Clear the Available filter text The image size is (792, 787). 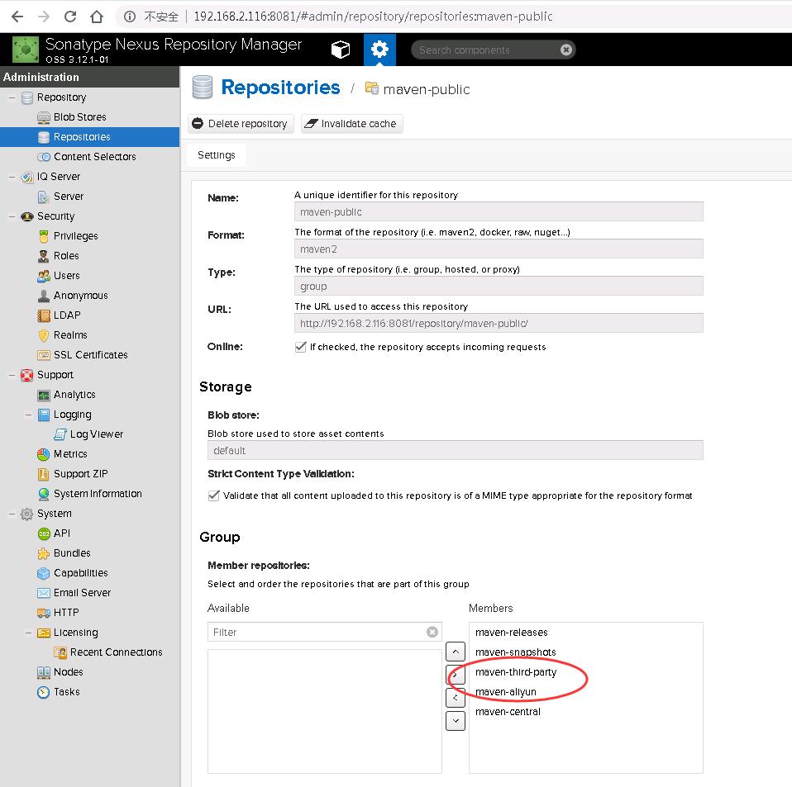click(x=432, y=632)
